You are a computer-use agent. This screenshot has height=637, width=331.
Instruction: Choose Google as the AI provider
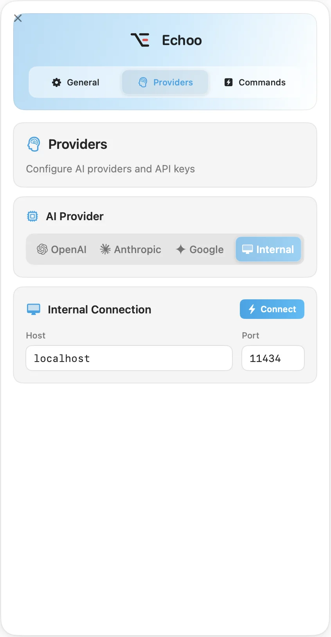200,249
